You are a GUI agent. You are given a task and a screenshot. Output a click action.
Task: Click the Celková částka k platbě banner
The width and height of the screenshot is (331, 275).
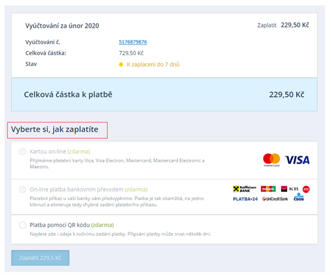coord(164,94)
